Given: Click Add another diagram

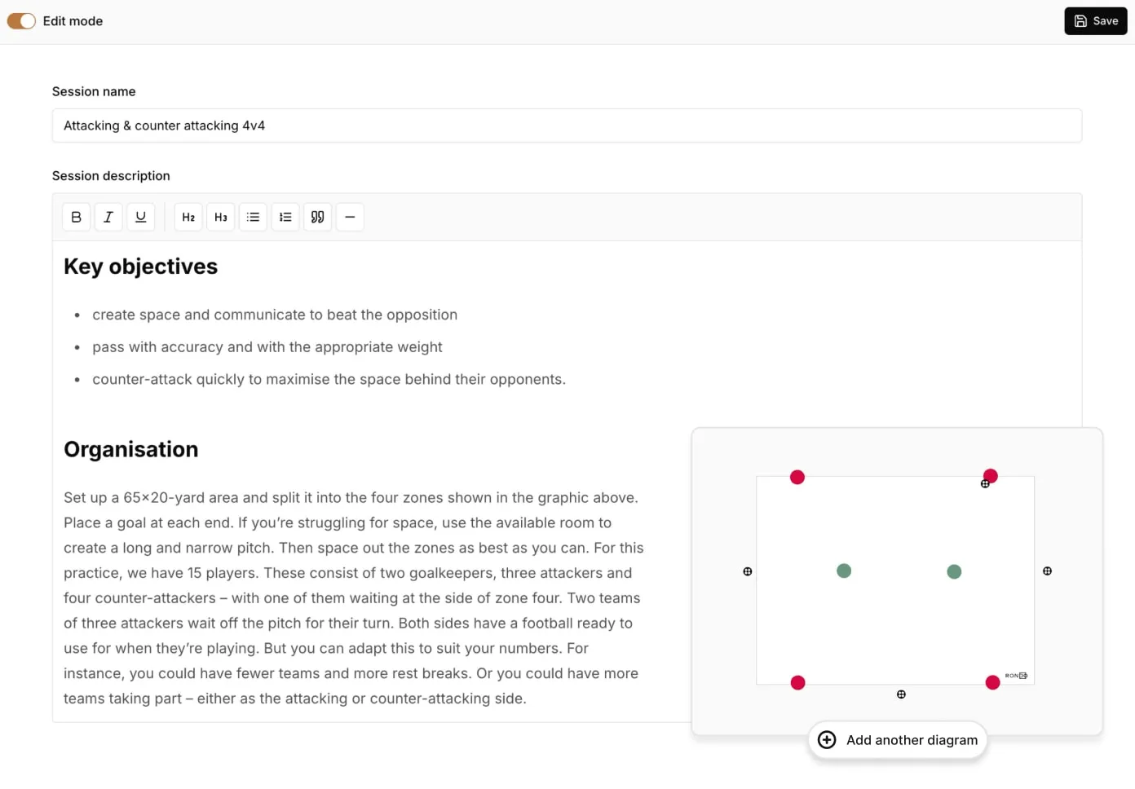Looking at the screenshot, I should [897, 740].
